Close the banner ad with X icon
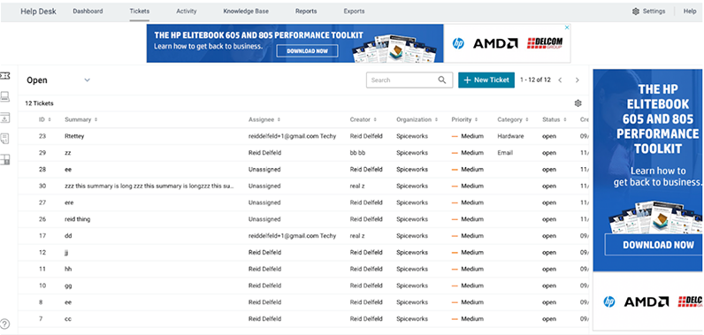Viewport: 704px width, 335px height. click(567, 27)
